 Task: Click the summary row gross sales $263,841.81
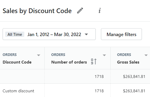[x=134, y=77]
